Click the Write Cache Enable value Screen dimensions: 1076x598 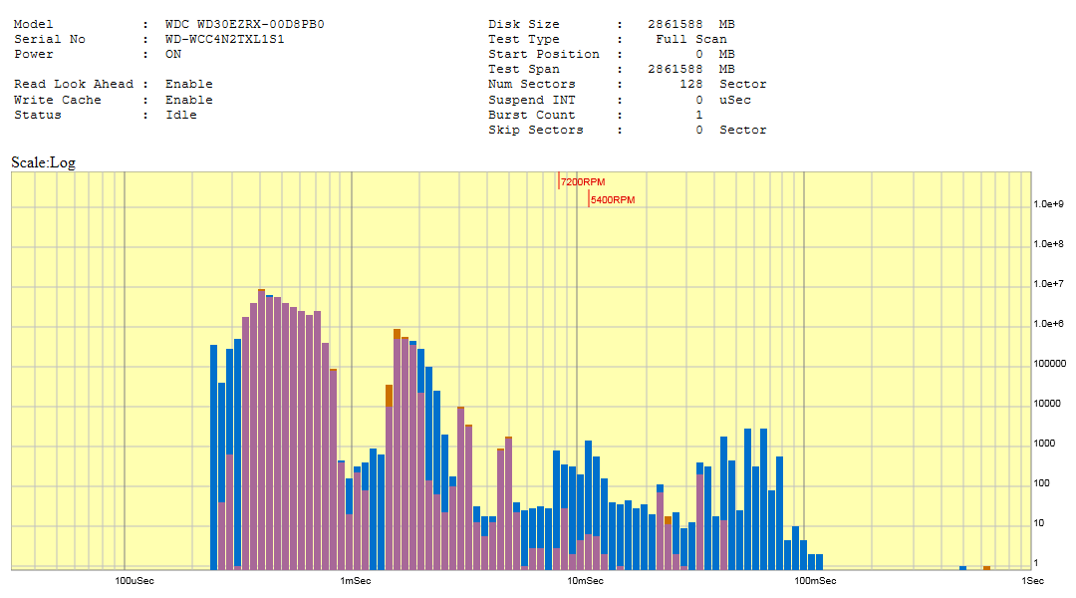[188, 100]
